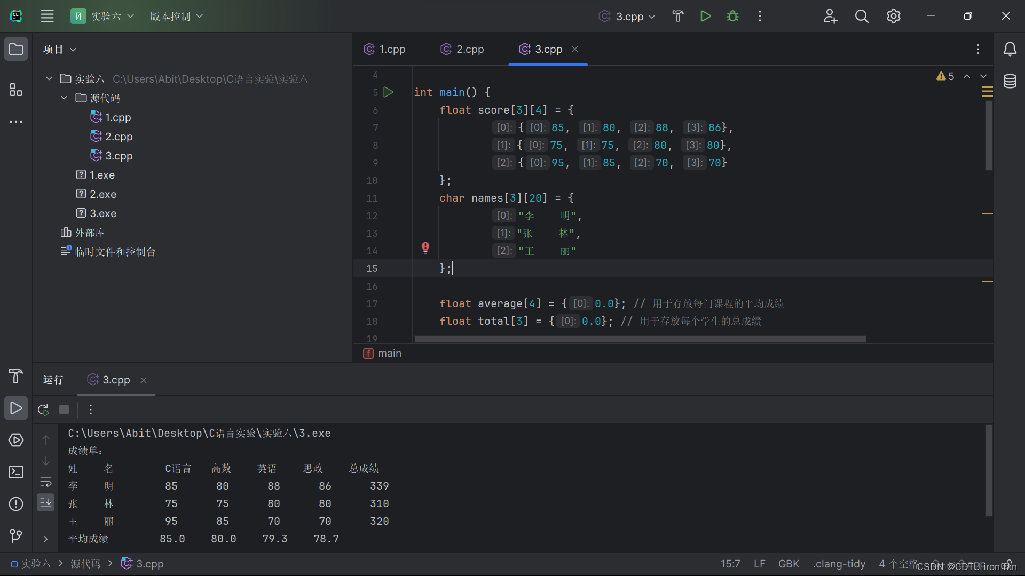Show more tool windows ellipsis
The width and height of the screenshot is (1025, 576).
click(16, 122)
